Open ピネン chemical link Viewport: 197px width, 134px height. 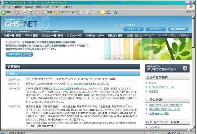click(152, 83)
